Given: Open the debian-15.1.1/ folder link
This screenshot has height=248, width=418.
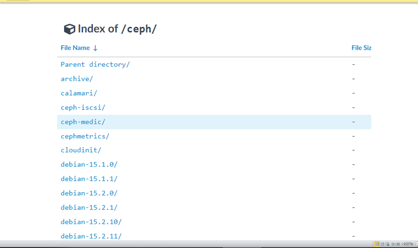Looking at the screenshot, I should pyautogui.click(x=89, y=179).
